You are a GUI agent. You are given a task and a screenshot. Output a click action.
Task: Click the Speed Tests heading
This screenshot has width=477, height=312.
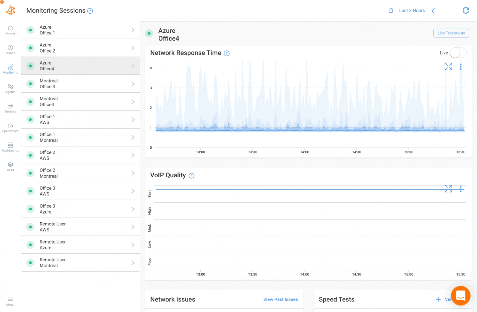[x=337, y=299]
